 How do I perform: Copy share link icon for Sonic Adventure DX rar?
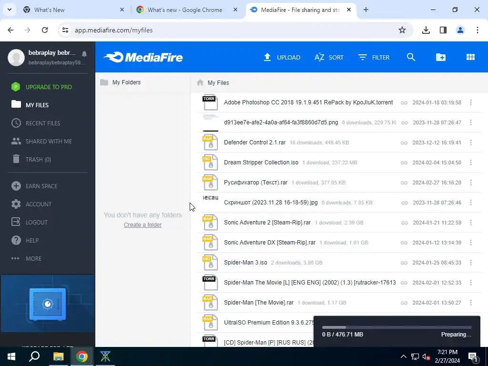pyautogui.click(x=404, y=243)
